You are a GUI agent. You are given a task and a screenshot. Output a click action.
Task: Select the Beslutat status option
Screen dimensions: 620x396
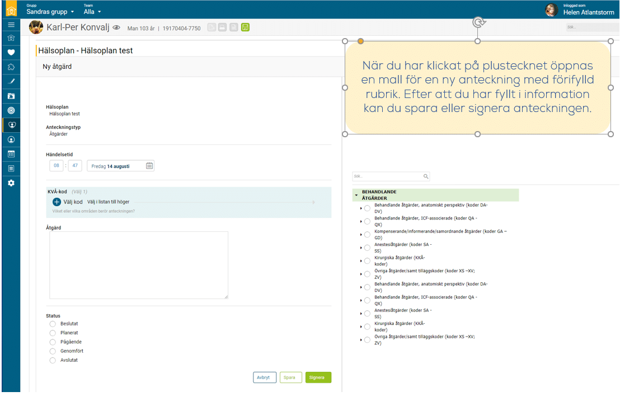(53, 324)
